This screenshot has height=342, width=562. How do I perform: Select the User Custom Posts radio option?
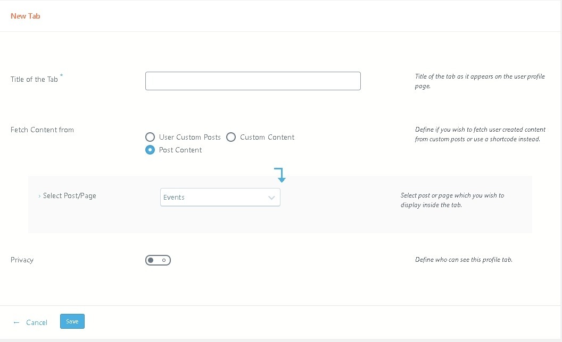[150, 137]
